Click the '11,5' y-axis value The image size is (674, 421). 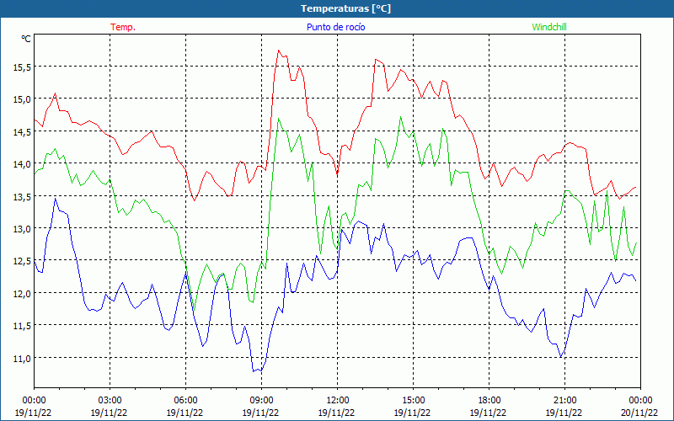point(23,326)
